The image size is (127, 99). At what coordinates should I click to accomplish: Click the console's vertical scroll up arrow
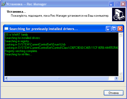point(120,35)
